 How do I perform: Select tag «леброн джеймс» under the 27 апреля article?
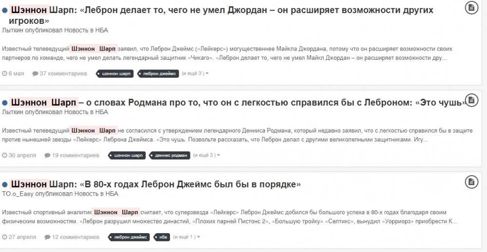click(x=129, y=237)
